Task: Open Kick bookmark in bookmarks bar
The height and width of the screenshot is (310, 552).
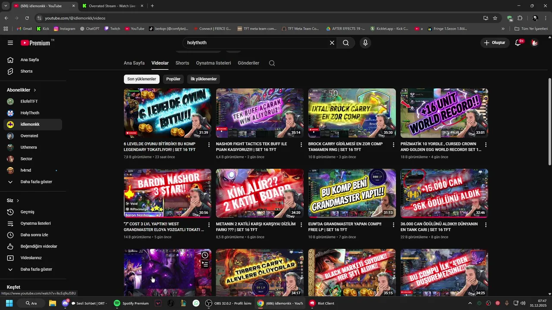Action: [43, 29]
